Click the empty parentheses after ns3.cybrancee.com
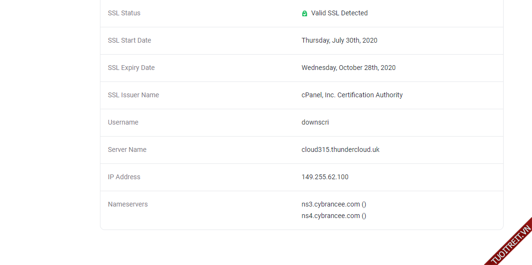Viewport: 532px width, 265px height. pos(364,204)
